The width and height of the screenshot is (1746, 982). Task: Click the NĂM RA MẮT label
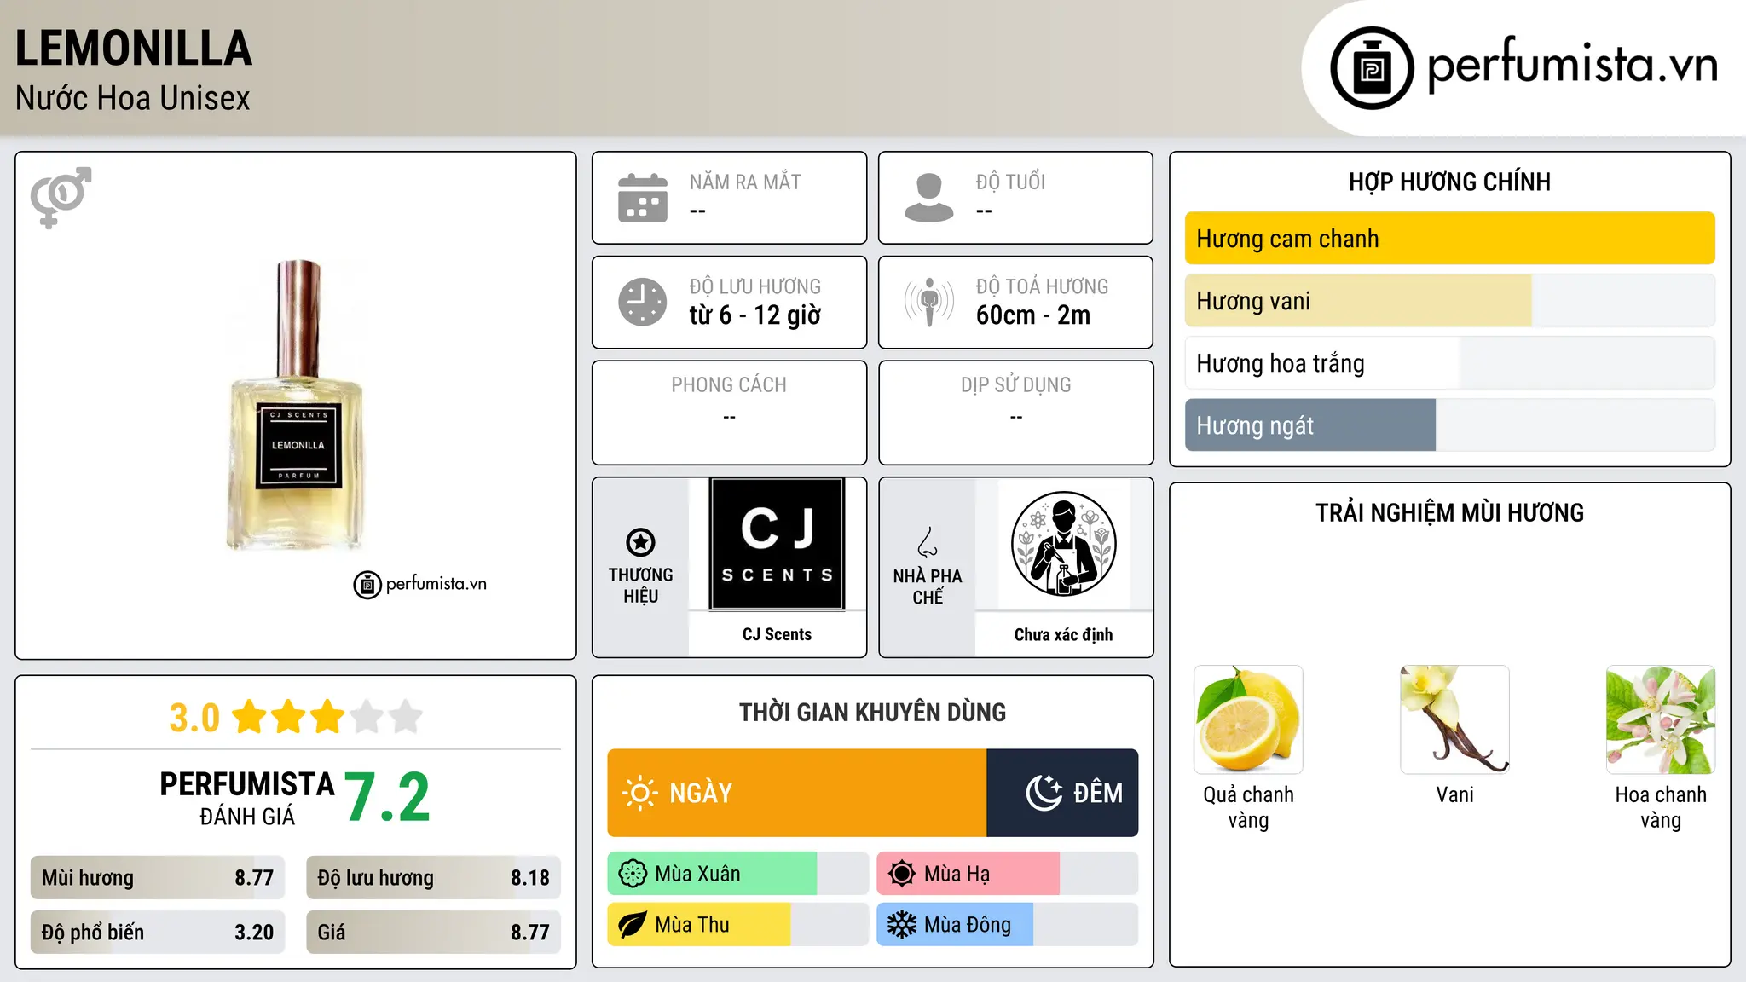click(745, 182)
